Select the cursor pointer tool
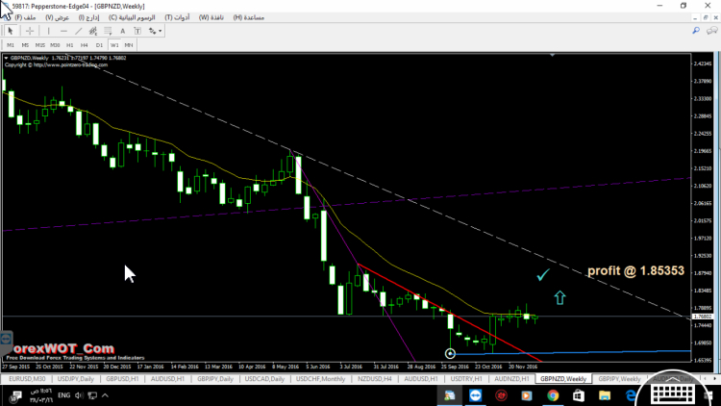Image resolution: width=721 pixels, height=406 pixels. (x=11, y=31)
